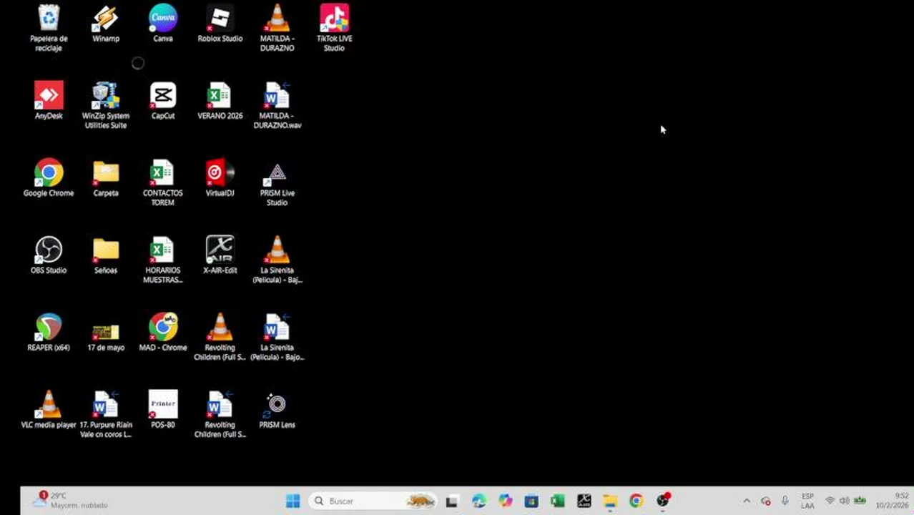Select the REAPER (x64) shortcut
The width and height of the screenshot is (914, 515).
tap(49, 333)
